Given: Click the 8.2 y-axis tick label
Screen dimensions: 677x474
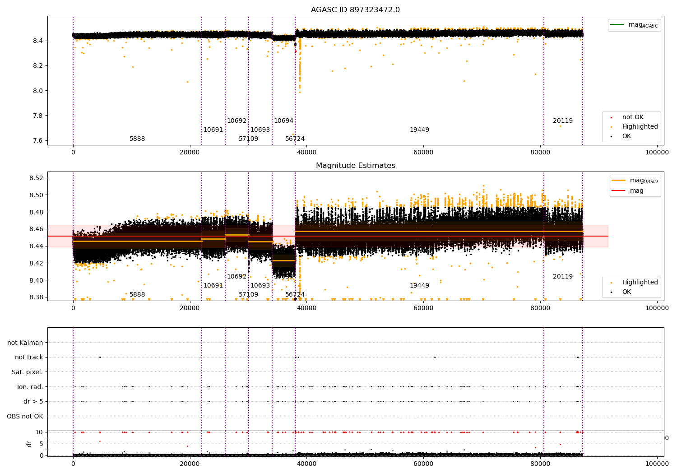Looking at the screenshot, I should pos(38,66).
